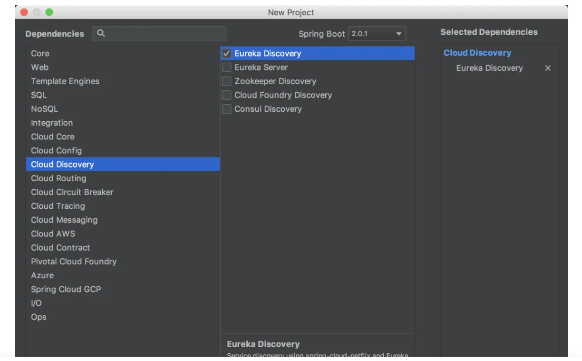Click the Consul Discovery dependency label
Image resolution: width=582 pixels, height=361 pixels.
pyautogui.click(x=268, y=109)
